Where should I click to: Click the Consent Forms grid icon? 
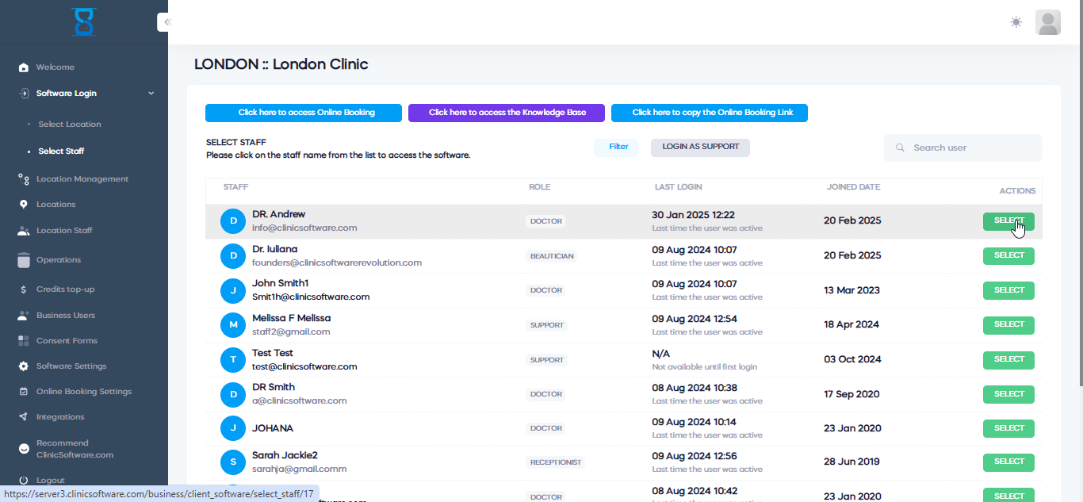24,341
